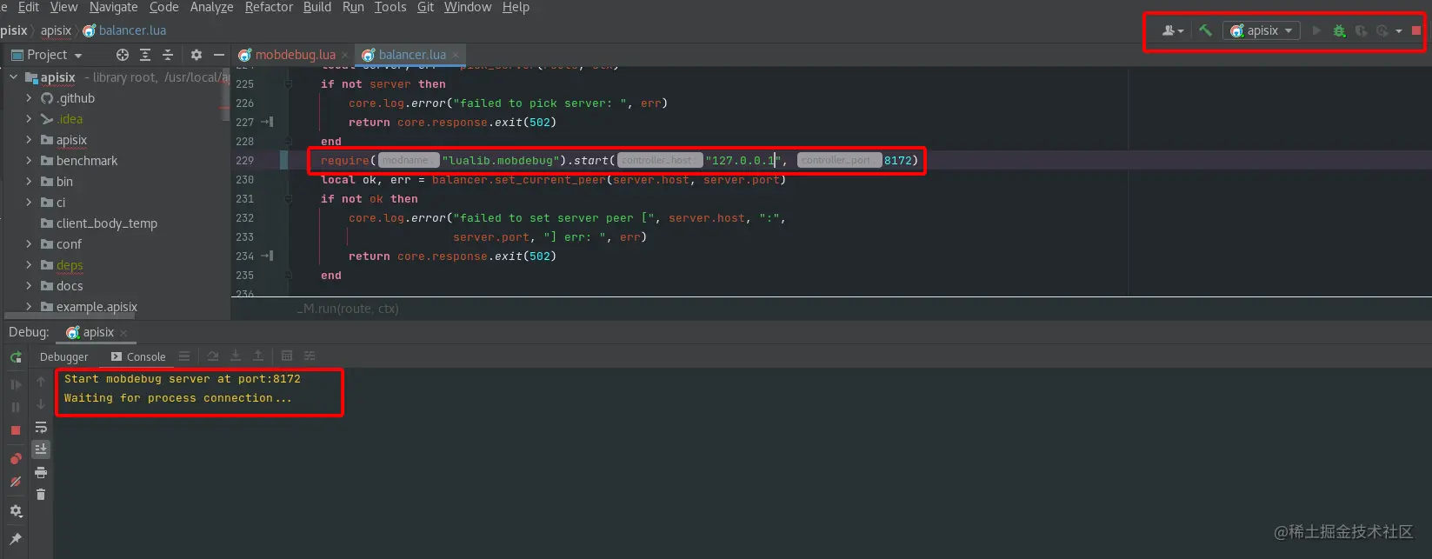Switch to the Debugger tab

[x=64, y=356]
